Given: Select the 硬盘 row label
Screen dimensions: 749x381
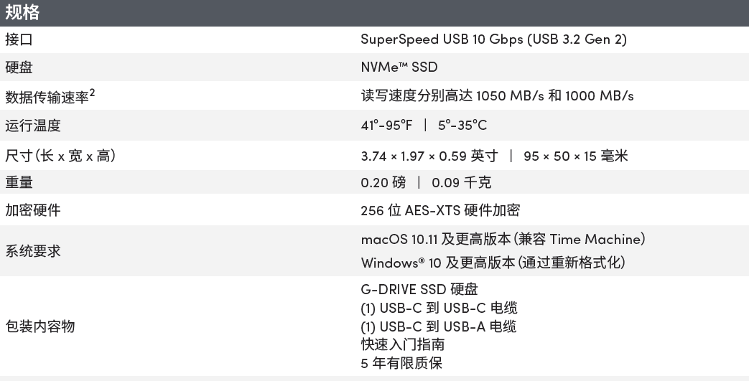Looking at the screenshot, I should coord(19,67).
